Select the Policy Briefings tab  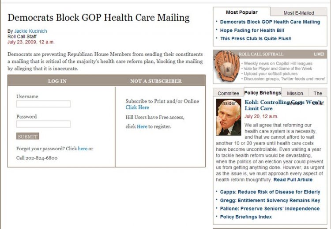coord(263,93)
